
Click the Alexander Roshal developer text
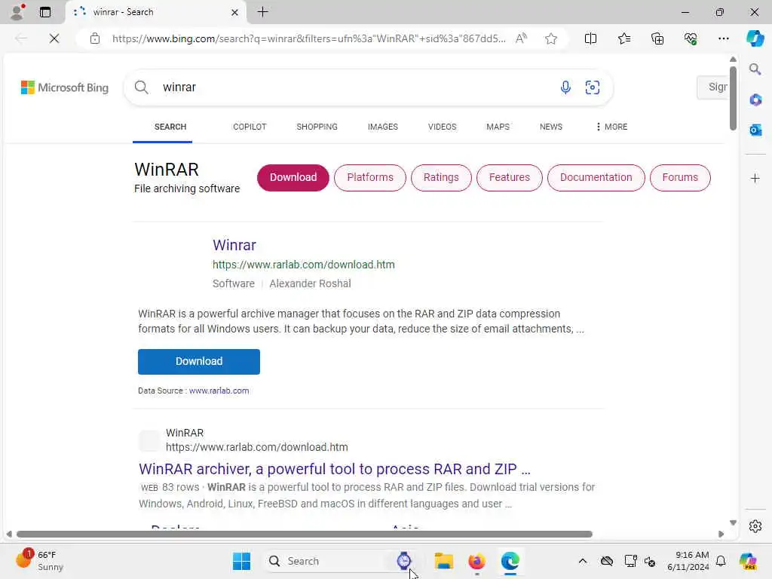(x=310, y=283)
